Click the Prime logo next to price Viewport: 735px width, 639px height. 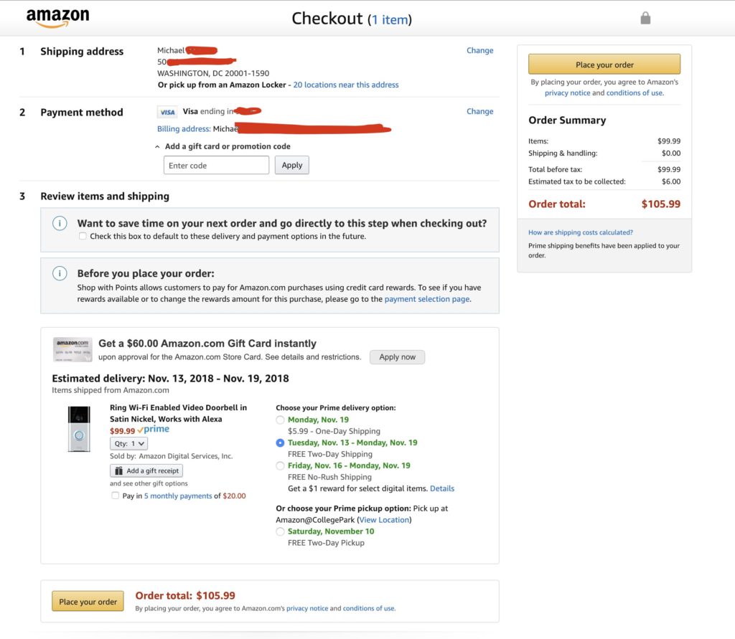pyautogui.click(x=156, y=430)
